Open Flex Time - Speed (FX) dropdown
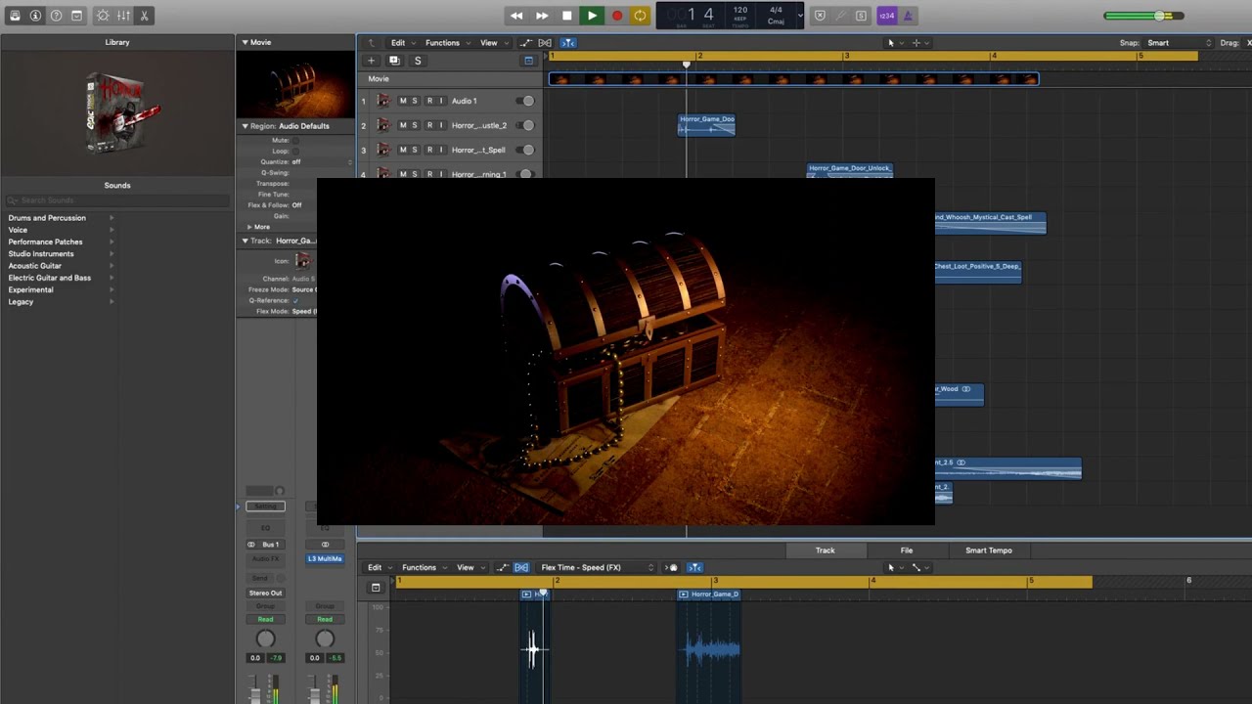The height and width of the screenshot is (704, 1252). [596, 567]
